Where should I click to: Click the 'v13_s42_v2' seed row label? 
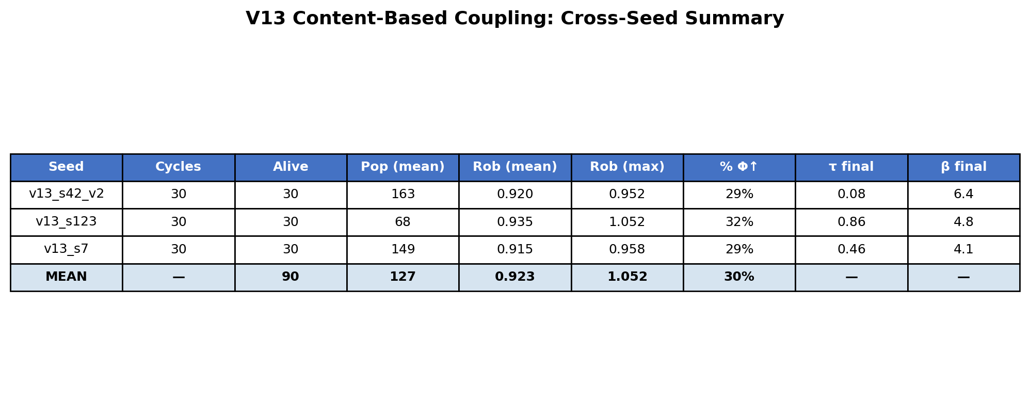(66, 195)
